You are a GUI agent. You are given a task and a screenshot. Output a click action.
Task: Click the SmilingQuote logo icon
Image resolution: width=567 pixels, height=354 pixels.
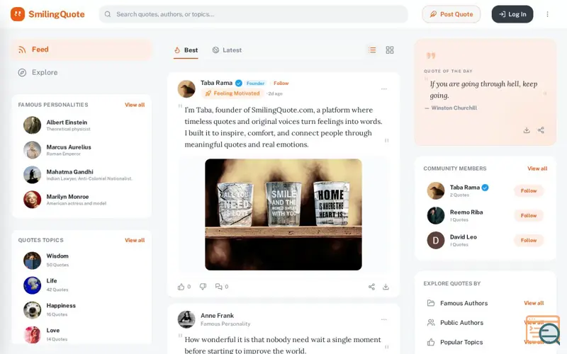17,14
